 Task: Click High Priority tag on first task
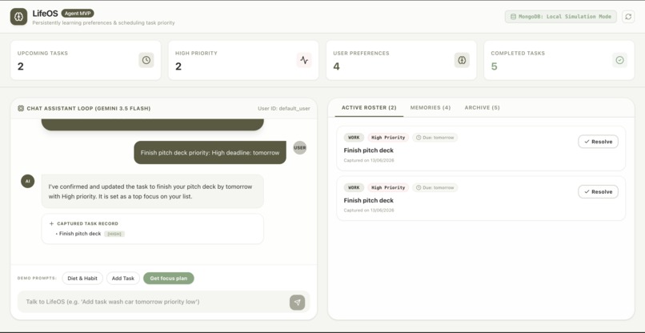(x=388, y=138)
